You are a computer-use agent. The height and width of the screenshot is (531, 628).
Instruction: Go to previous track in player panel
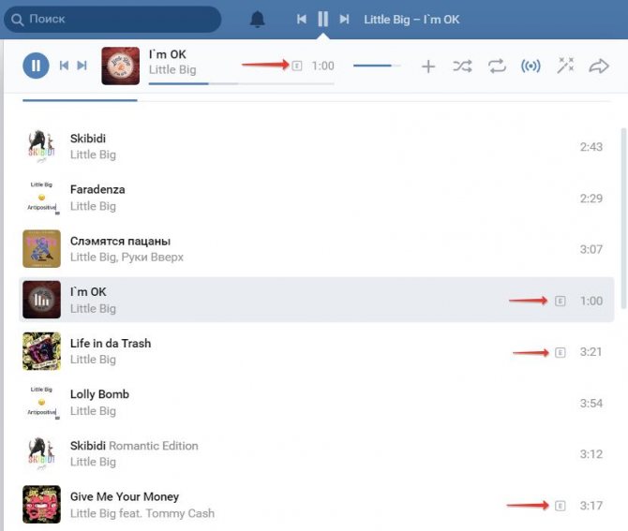pos(64,66)
